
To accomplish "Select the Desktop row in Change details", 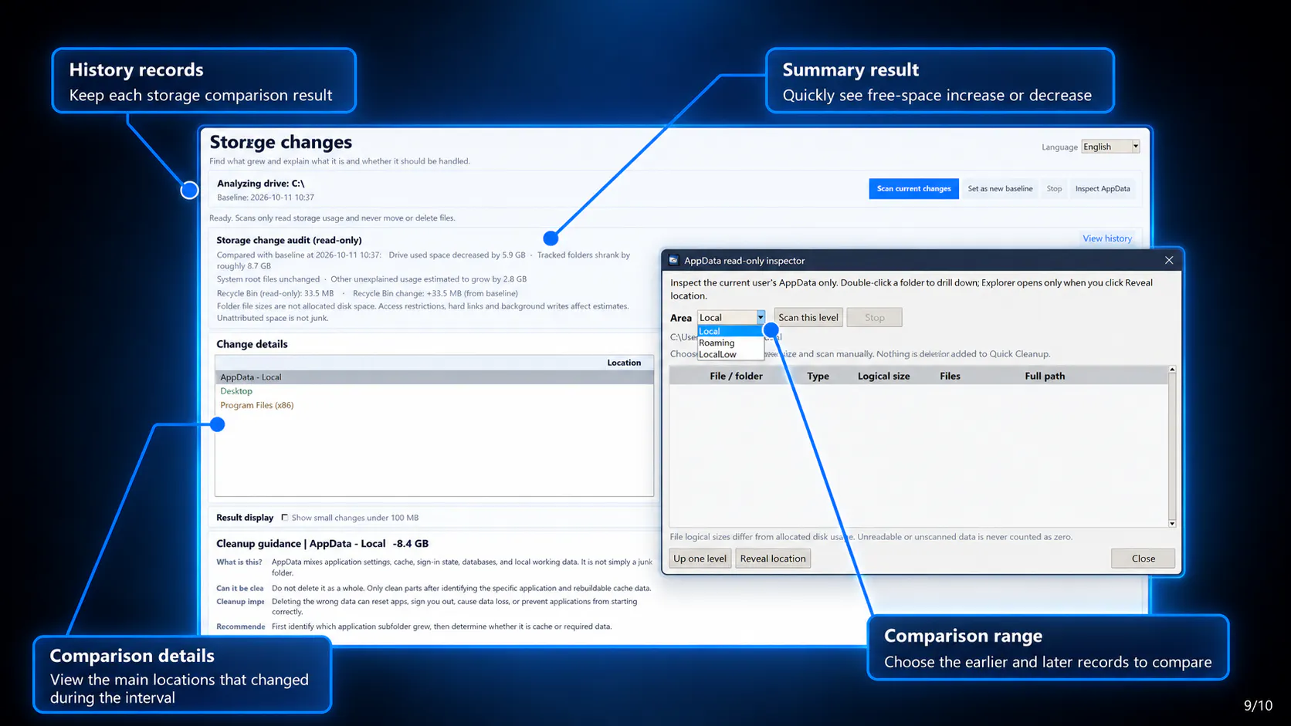I will click(434, 391).
